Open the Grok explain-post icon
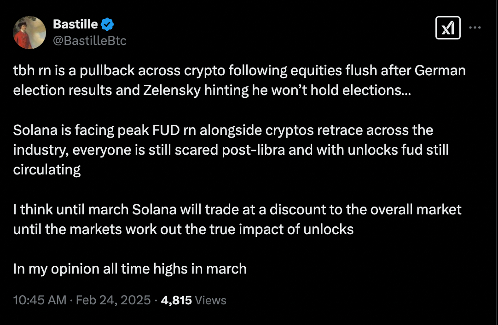498x325 pixels. coord(448,28)
